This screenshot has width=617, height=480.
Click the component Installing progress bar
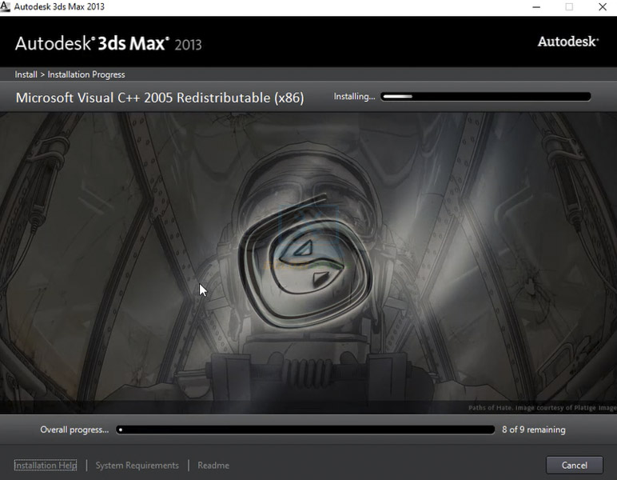[486, 97]
